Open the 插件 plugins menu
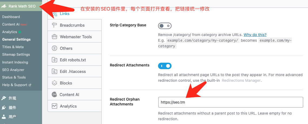 [x=12, y=108]
